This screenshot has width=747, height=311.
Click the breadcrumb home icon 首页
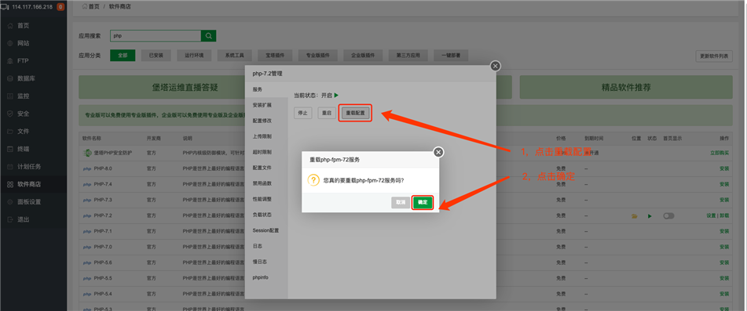coord(85,6)
